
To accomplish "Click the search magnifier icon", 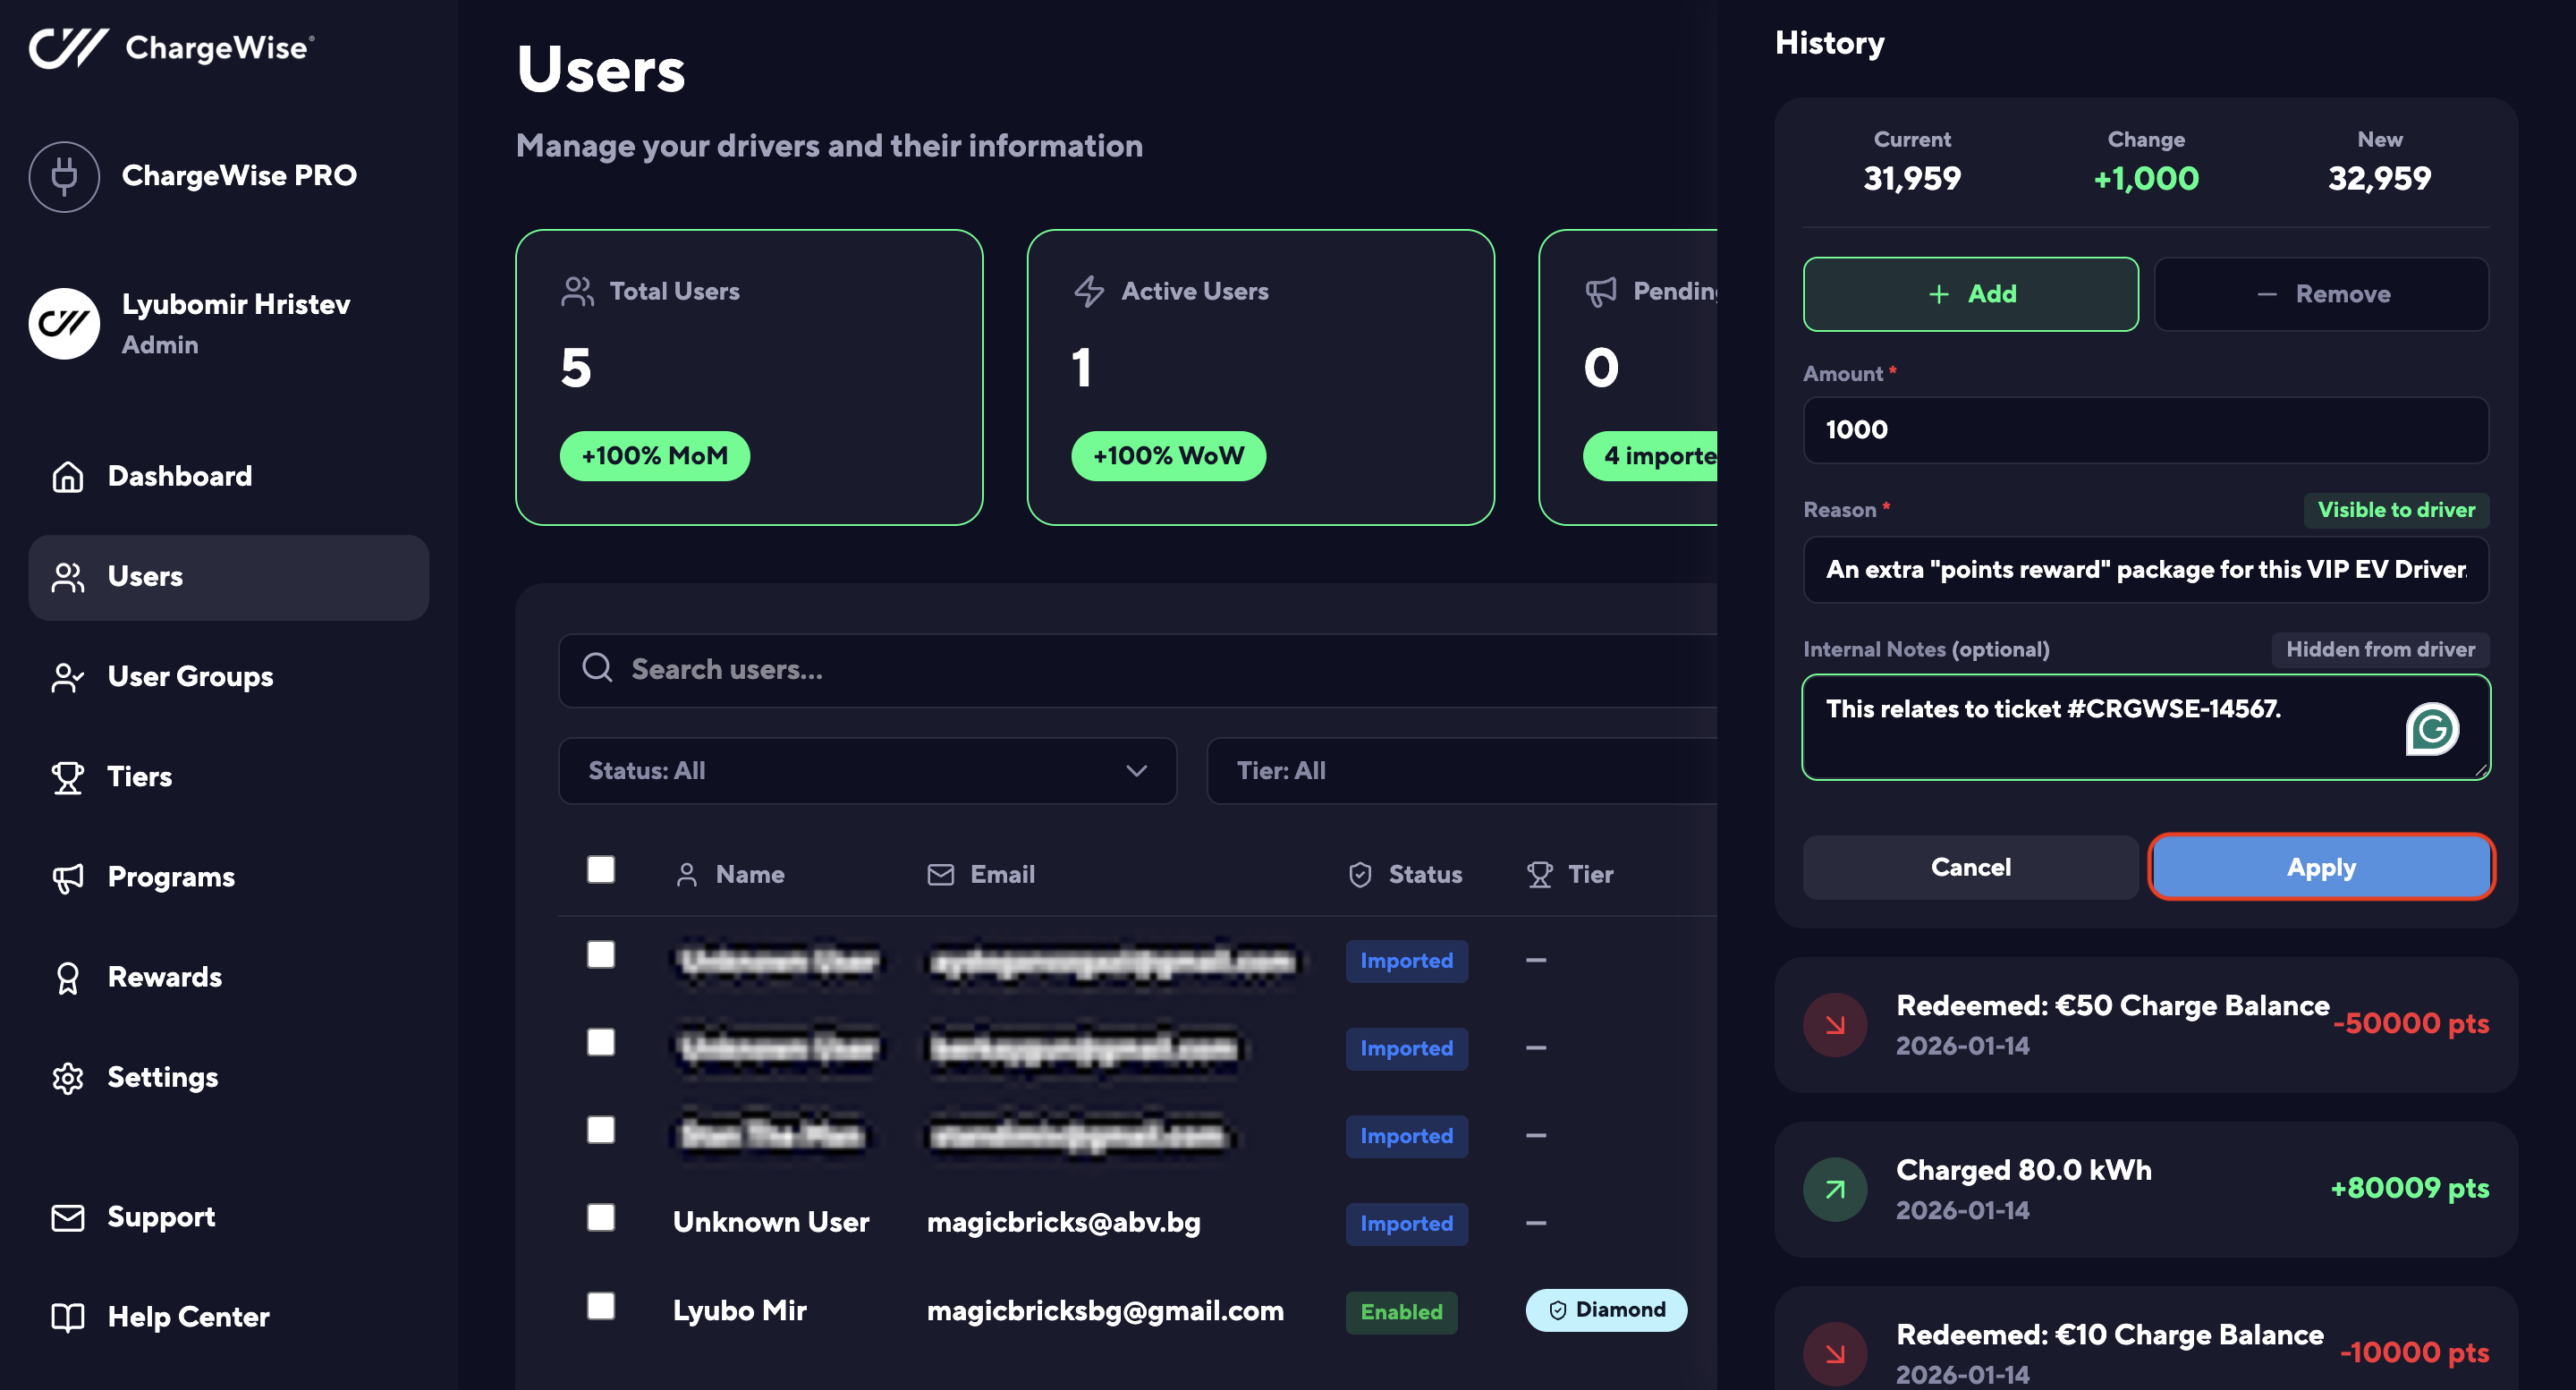I will 597,668.
